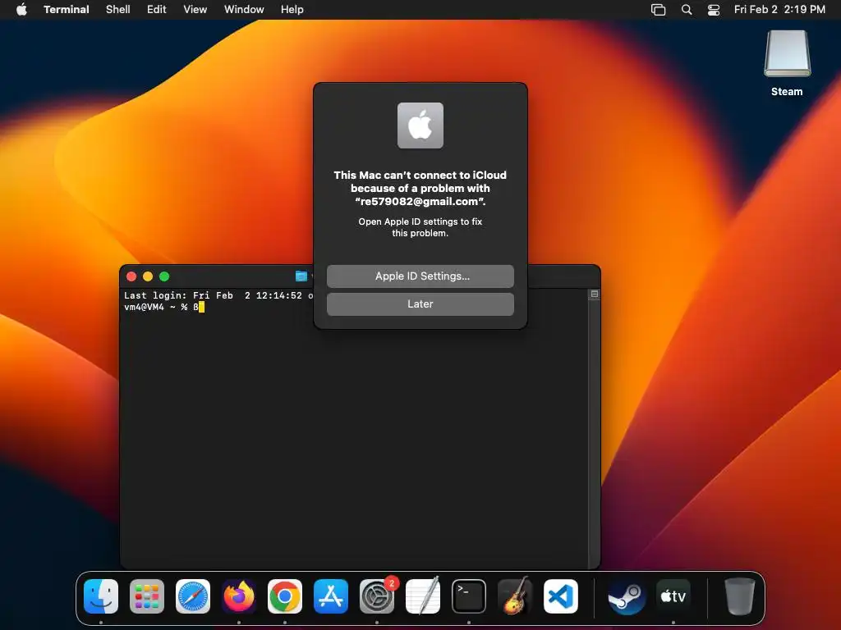The width and height of the screenshot is (841, 630).
Task: Launch Steam from the Dock
Action: [x=627, y=596]
